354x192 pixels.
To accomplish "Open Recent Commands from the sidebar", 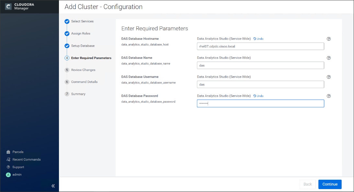I will [x=27, y=159].
